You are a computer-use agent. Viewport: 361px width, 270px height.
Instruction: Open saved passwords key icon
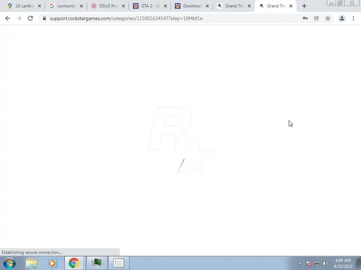[305, 18]
